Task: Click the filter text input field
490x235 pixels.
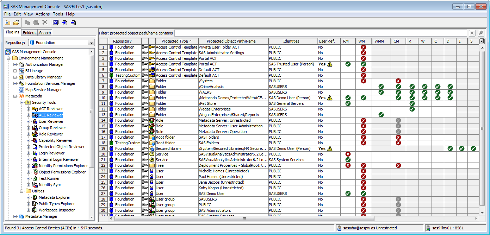Action: click(321, 33)
